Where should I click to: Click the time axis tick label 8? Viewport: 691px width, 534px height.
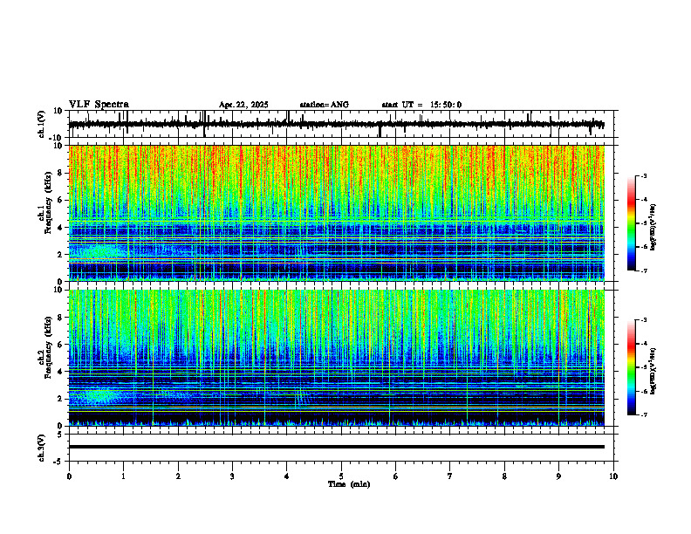click(x=504, y=476)
